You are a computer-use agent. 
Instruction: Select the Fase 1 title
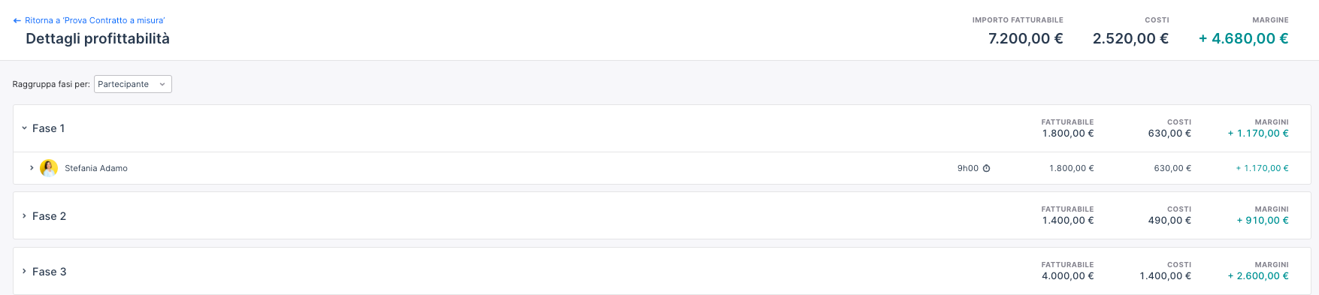[x=49, y=128]
